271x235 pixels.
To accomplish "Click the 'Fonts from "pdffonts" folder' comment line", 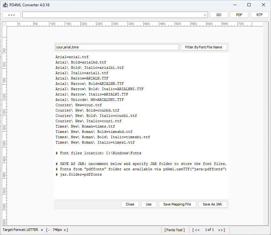I will (141, 169).
